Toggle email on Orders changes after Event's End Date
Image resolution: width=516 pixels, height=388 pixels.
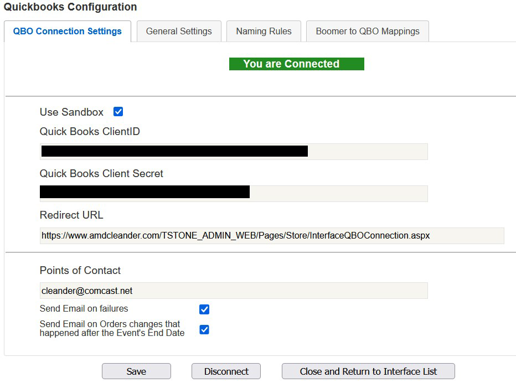tap(204, 329)
